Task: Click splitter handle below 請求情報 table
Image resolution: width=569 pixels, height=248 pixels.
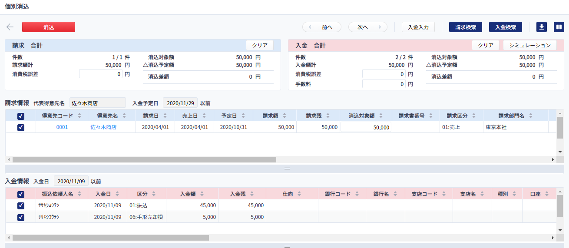Action: [287, 168]
